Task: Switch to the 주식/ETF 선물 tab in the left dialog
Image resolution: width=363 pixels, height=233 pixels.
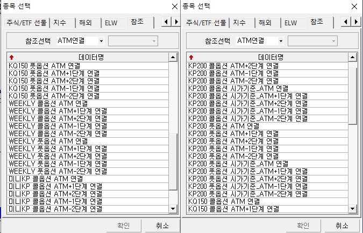Action: point(27,23)
